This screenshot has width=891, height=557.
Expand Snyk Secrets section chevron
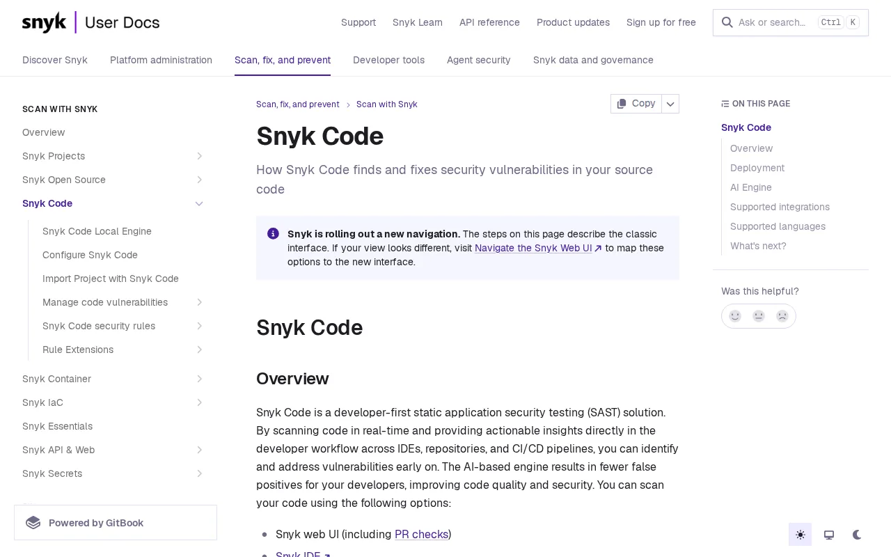(199, 473)
